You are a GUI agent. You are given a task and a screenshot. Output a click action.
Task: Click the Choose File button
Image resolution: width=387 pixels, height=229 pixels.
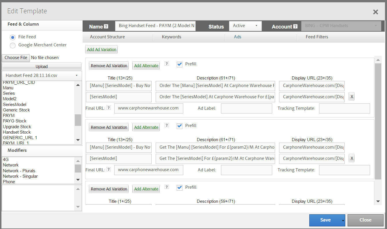16,58
